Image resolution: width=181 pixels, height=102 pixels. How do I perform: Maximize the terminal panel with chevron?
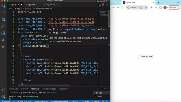pyautogui.click(x=104, y=89)
